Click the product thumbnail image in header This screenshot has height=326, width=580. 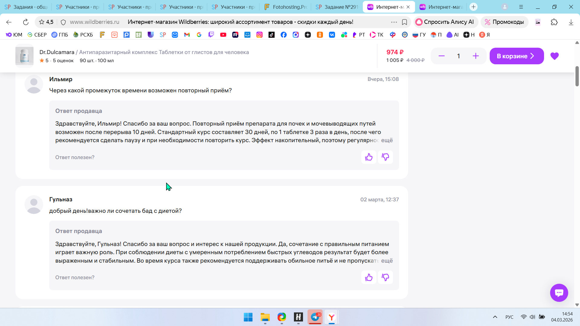[24, 56]
